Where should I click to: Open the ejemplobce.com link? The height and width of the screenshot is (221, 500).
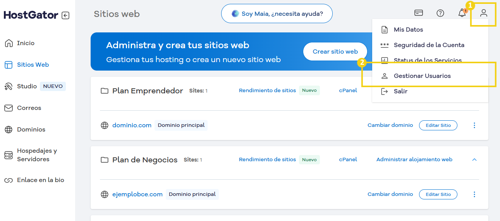(x=137, y=194)
